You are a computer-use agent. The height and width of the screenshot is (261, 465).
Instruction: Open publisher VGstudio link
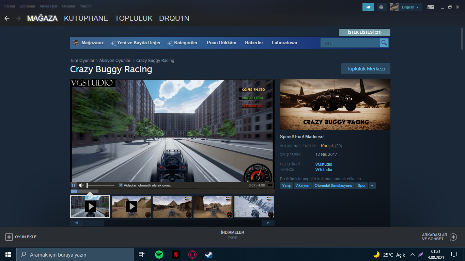tap(324, 170)
